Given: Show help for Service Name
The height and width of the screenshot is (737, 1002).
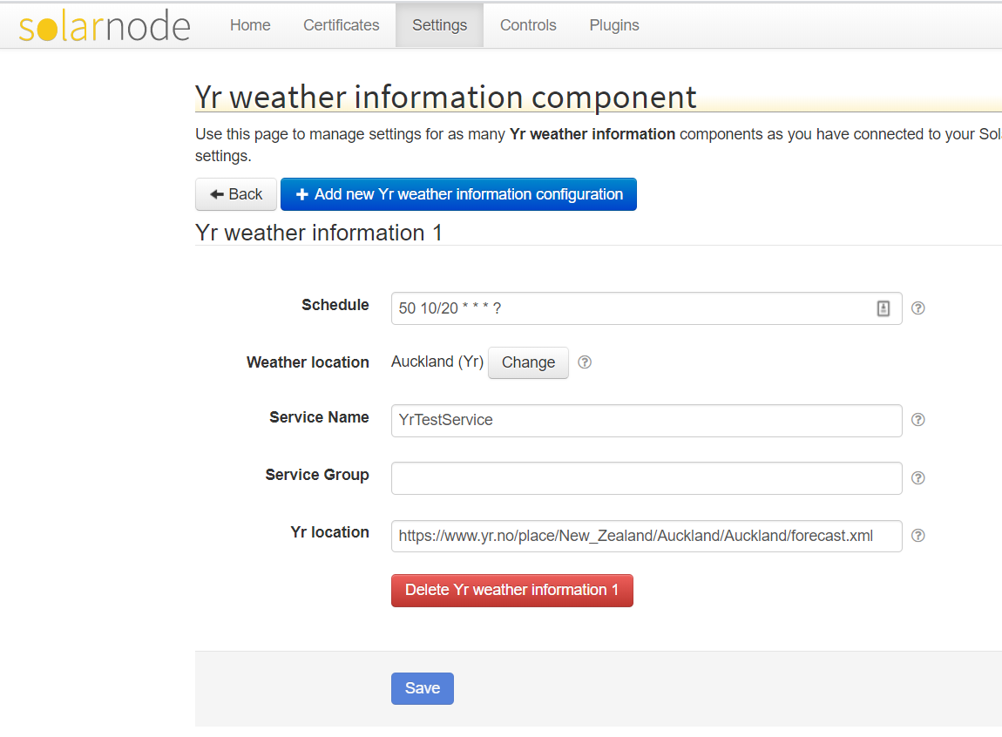Looking at the screenshot, I should pos(918,420).
